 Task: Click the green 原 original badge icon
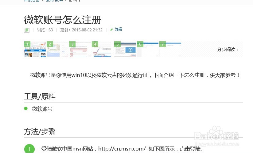(27, 30)
